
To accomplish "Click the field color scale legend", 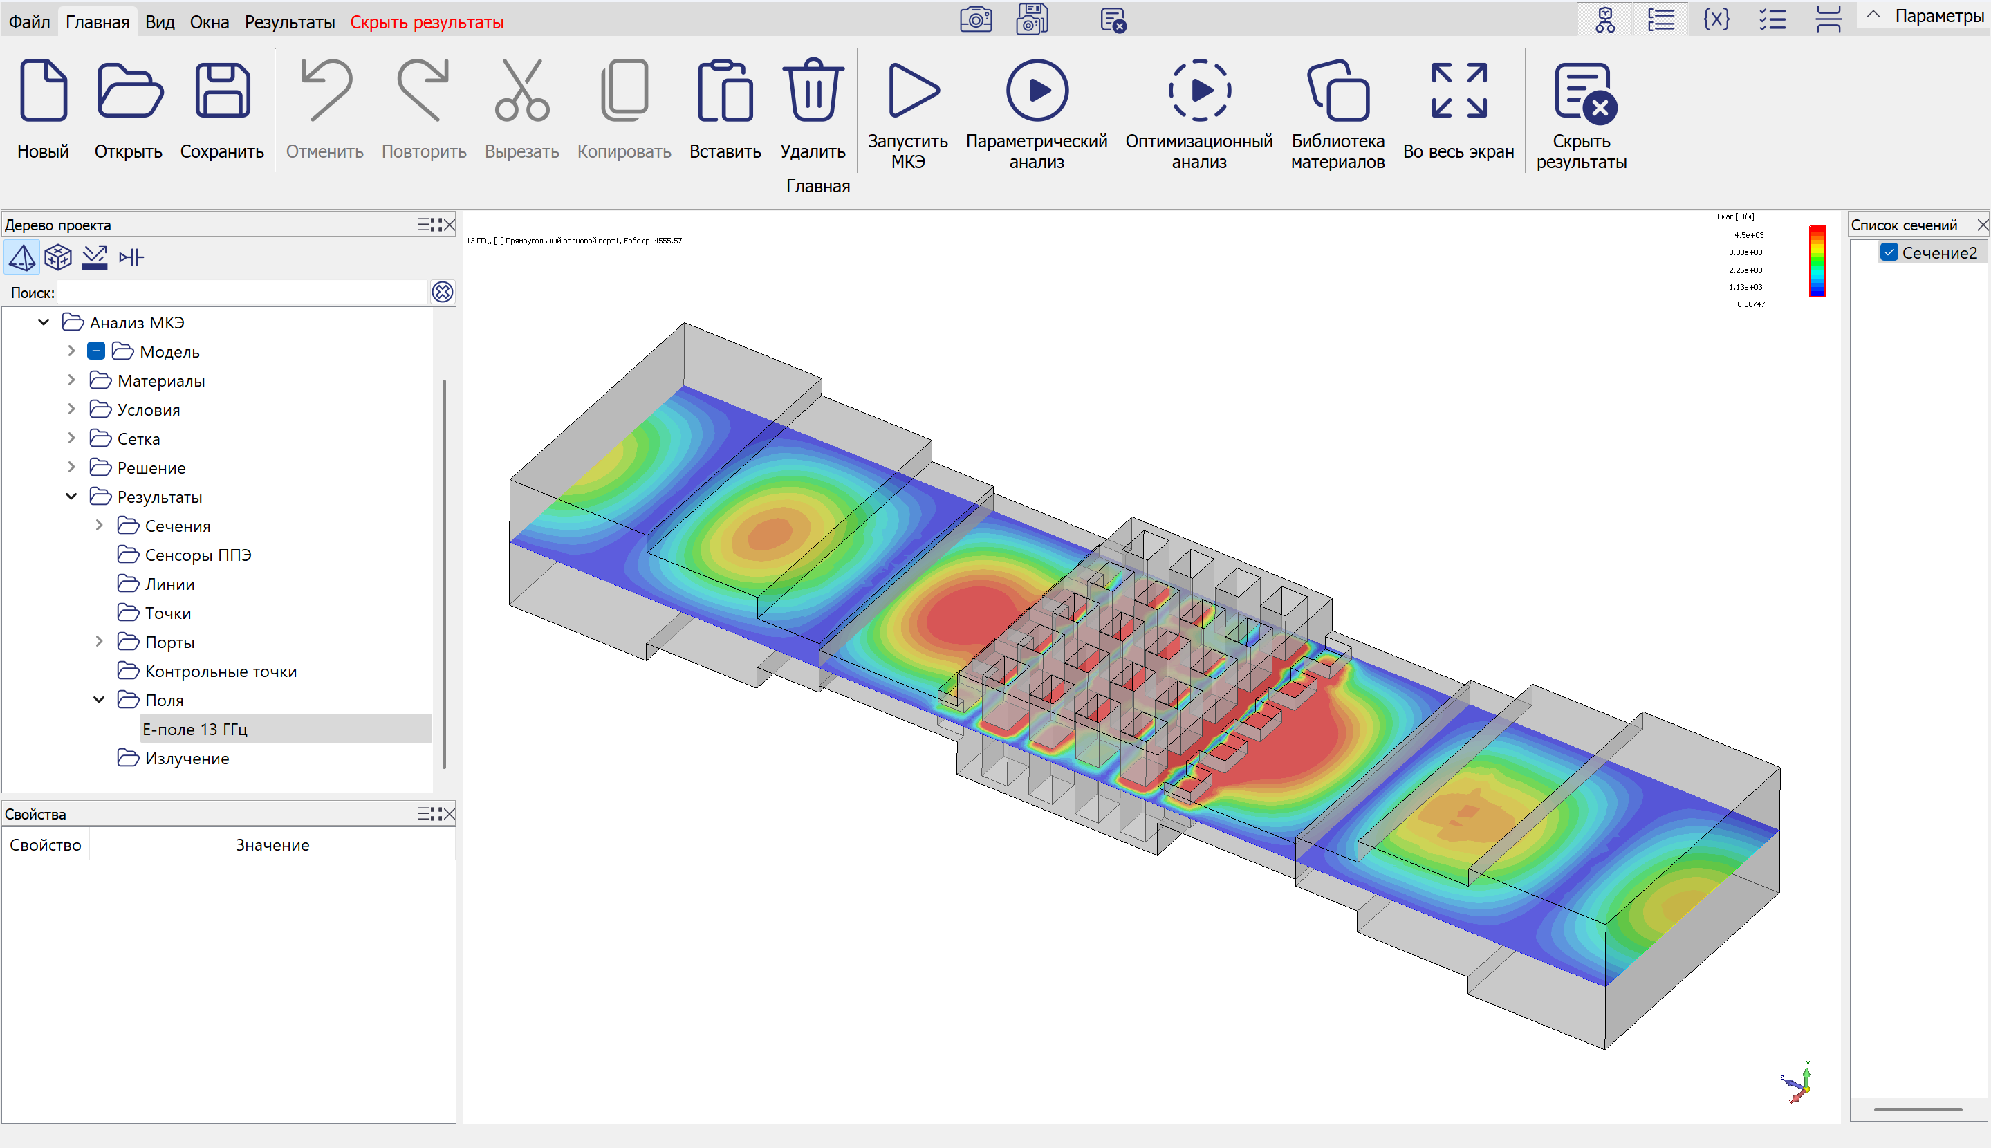I will click(1817, 262).
